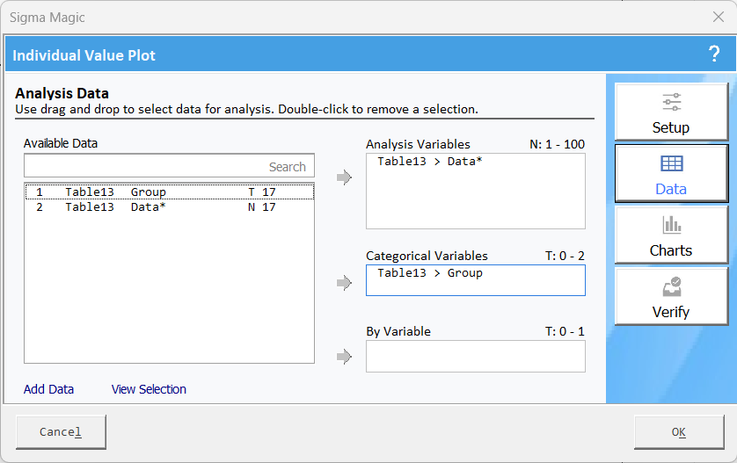Image resolution: width=737 pixels, height=463 pixels.
Task: Click the Cancel button
Action: pos(61,431)
